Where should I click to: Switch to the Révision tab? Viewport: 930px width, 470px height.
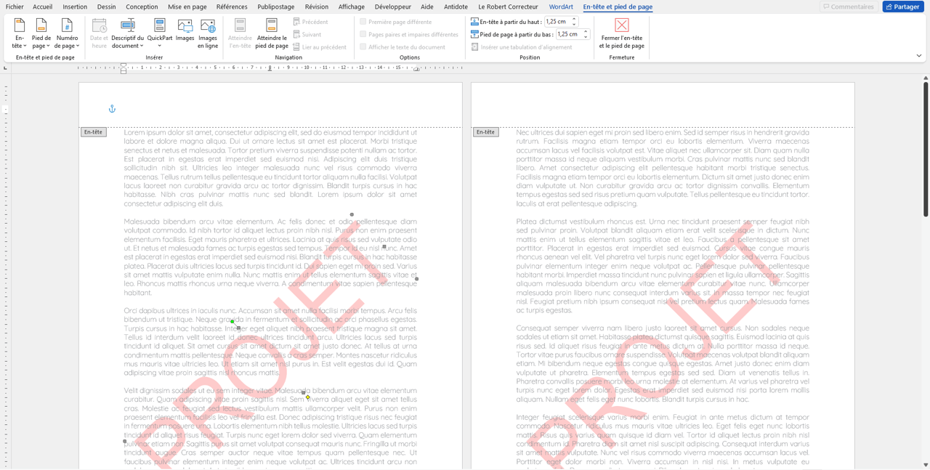click(316, 7)
